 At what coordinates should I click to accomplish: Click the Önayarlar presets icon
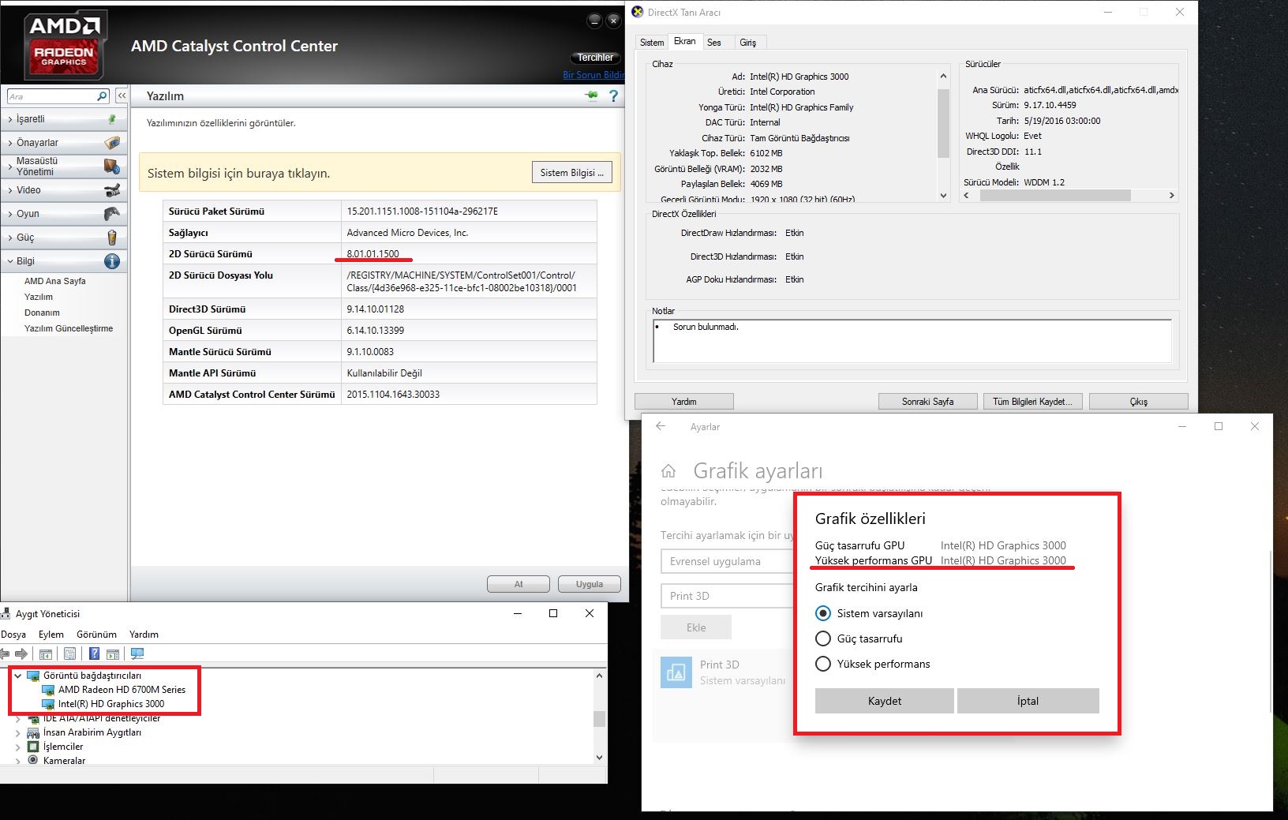112,143
